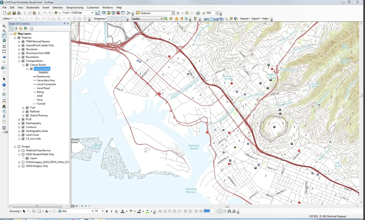Expand the Hydrography layer legend
The width and height of the screenshot is (365, 220).
coord(19,123)
